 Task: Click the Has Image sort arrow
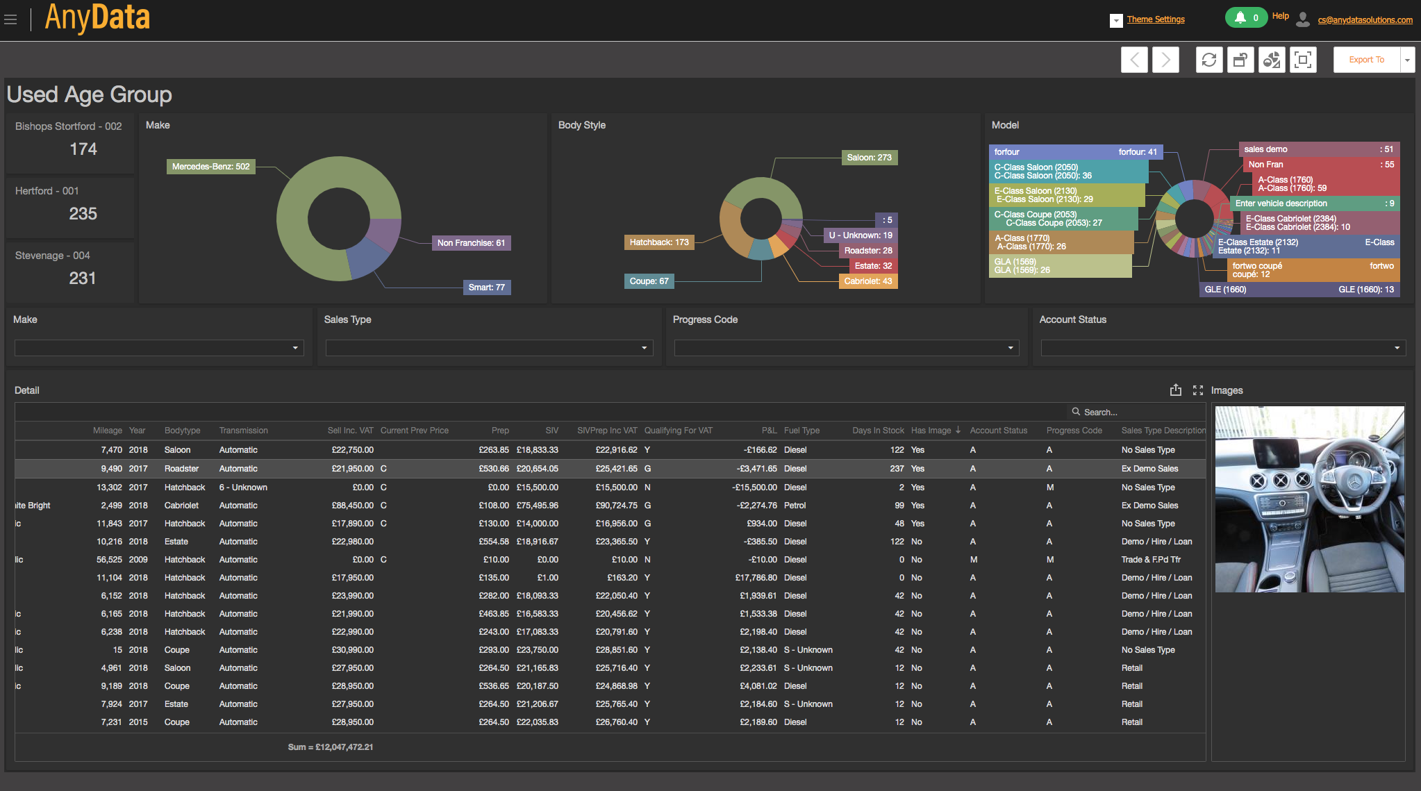click(x=958, y=430)
